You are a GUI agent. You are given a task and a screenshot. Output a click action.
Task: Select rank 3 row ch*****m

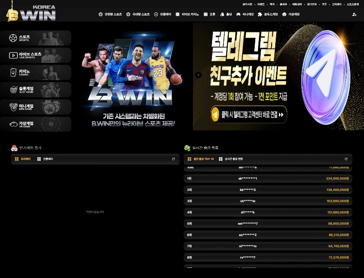[268, 201]
